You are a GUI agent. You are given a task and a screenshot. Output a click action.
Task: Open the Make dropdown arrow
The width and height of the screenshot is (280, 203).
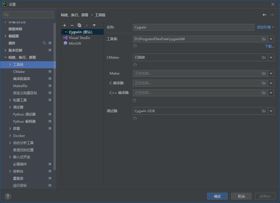(271, 73)
